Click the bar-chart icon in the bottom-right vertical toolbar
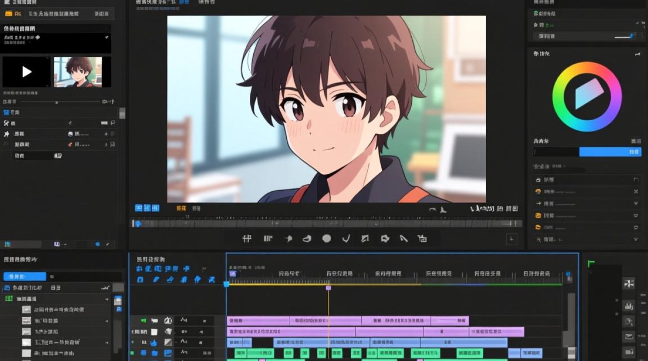 coord(629,306)
